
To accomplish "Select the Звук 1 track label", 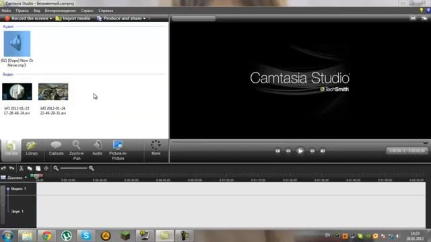I will click(18, 211).
